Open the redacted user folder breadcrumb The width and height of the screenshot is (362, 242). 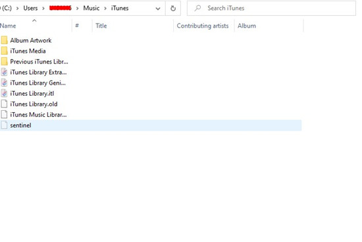click(x=61, y=9)
